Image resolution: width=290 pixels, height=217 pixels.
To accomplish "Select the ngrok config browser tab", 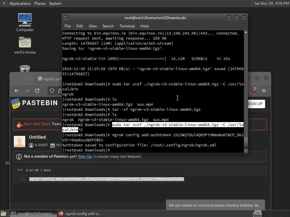I will pyautogui.click(x=49, y=79).
